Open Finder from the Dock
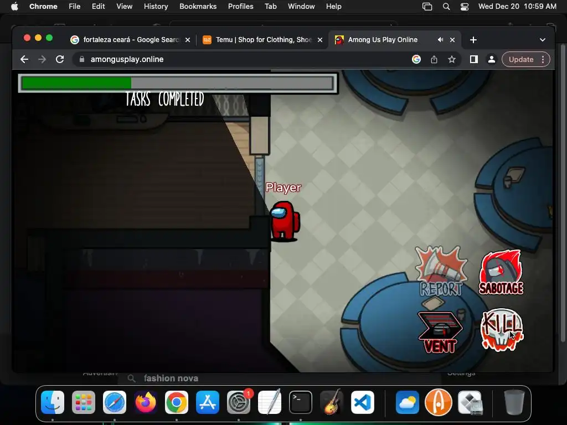Image resolution: width=567 pixels, height=425 pixels. [x=53, y=402]
